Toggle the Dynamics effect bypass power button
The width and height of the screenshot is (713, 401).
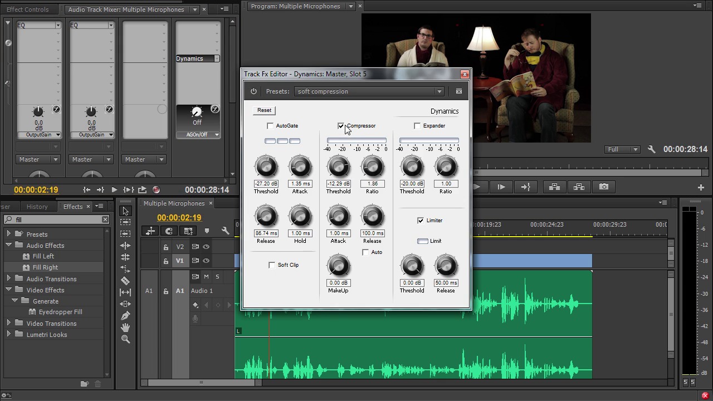[253, 91]
